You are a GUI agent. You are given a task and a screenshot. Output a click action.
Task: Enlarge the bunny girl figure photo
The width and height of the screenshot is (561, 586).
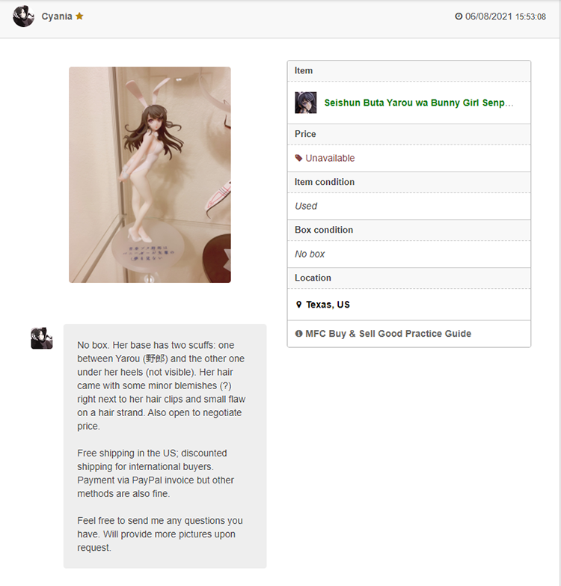coord(150,174)
